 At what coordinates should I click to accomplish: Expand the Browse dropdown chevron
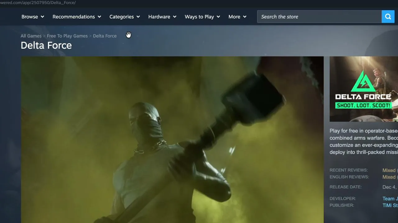point(42,17)
